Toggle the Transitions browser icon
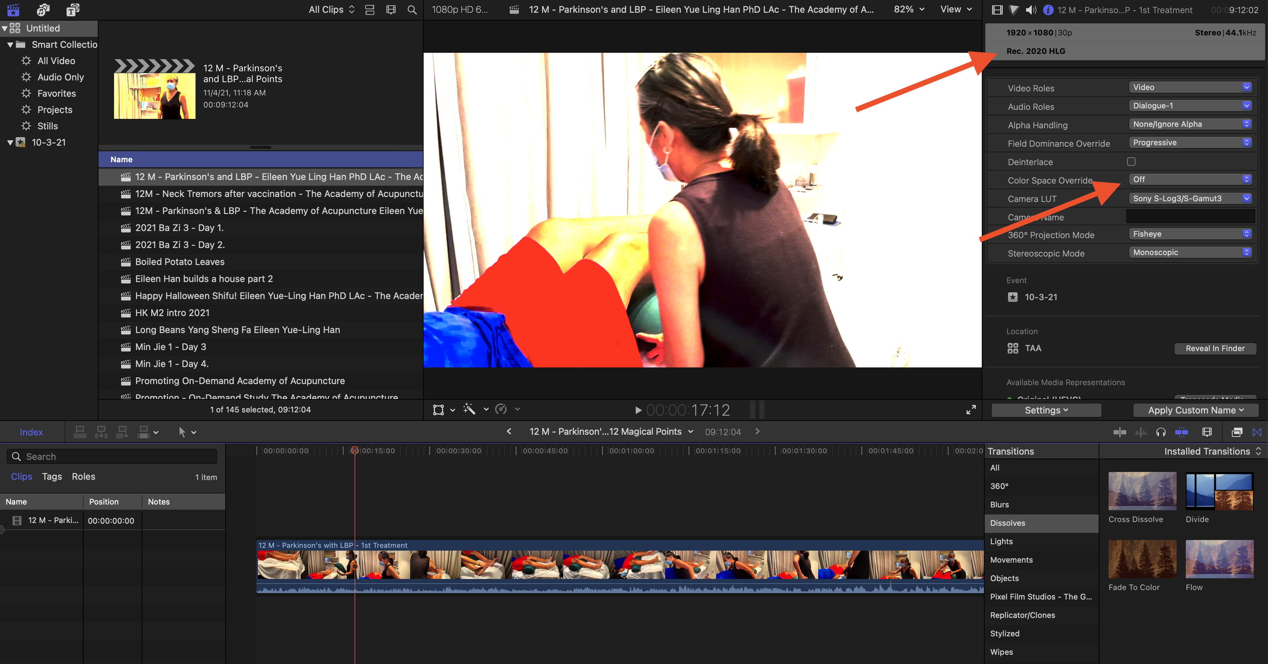The image size is (1268, 664). click(1257, 432)
